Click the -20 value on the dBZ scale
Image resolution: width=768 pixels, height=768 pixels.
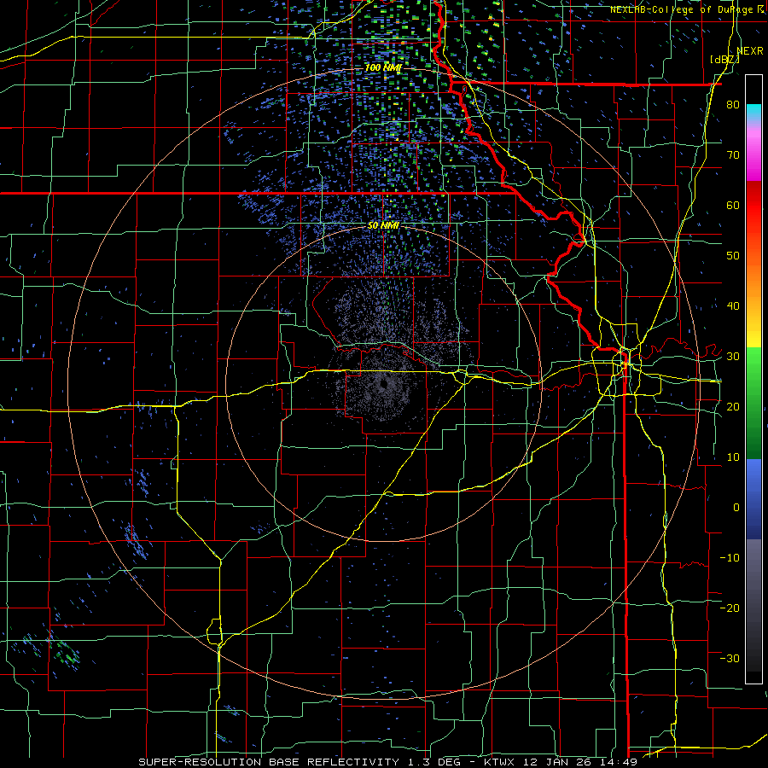730,608
